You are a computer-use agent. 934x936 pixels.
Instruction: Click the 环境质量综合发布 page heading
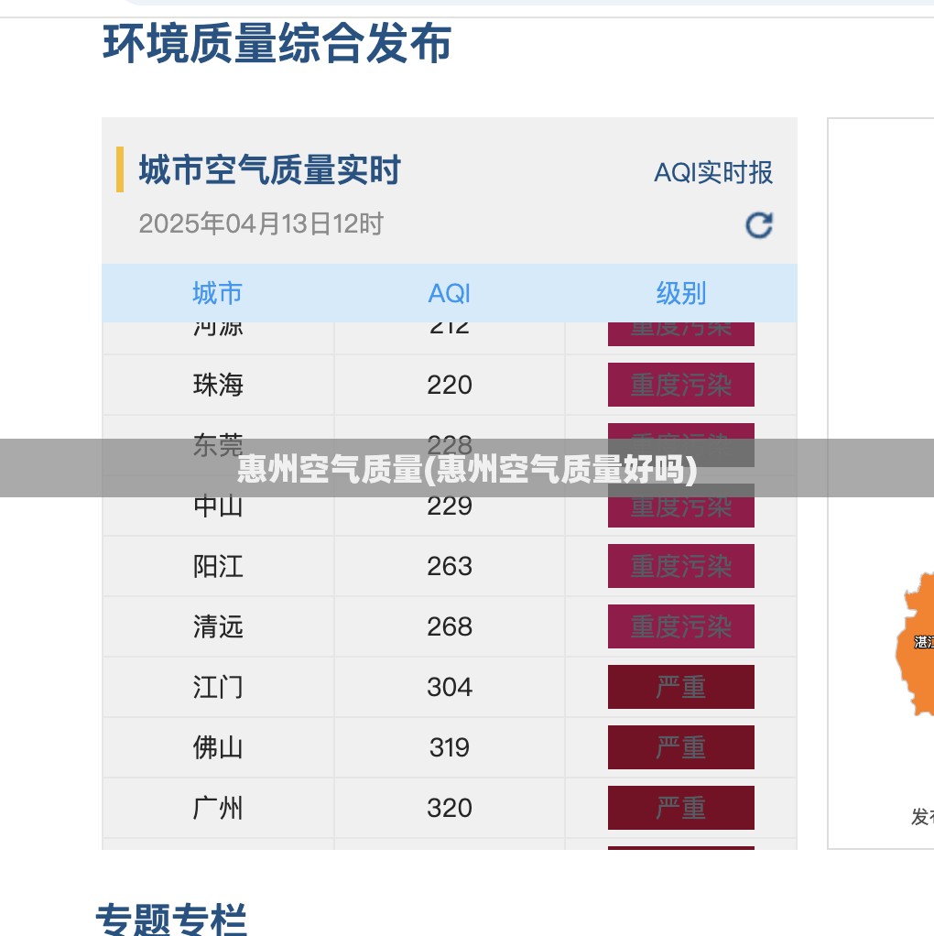277,44
